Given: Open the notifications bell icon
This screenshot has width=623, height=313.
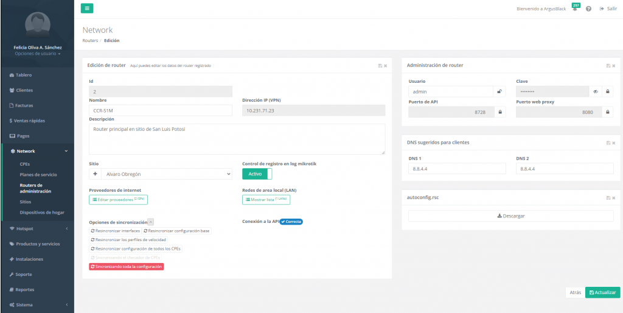Looking at the screenshot, I should [x=575, y=9].
